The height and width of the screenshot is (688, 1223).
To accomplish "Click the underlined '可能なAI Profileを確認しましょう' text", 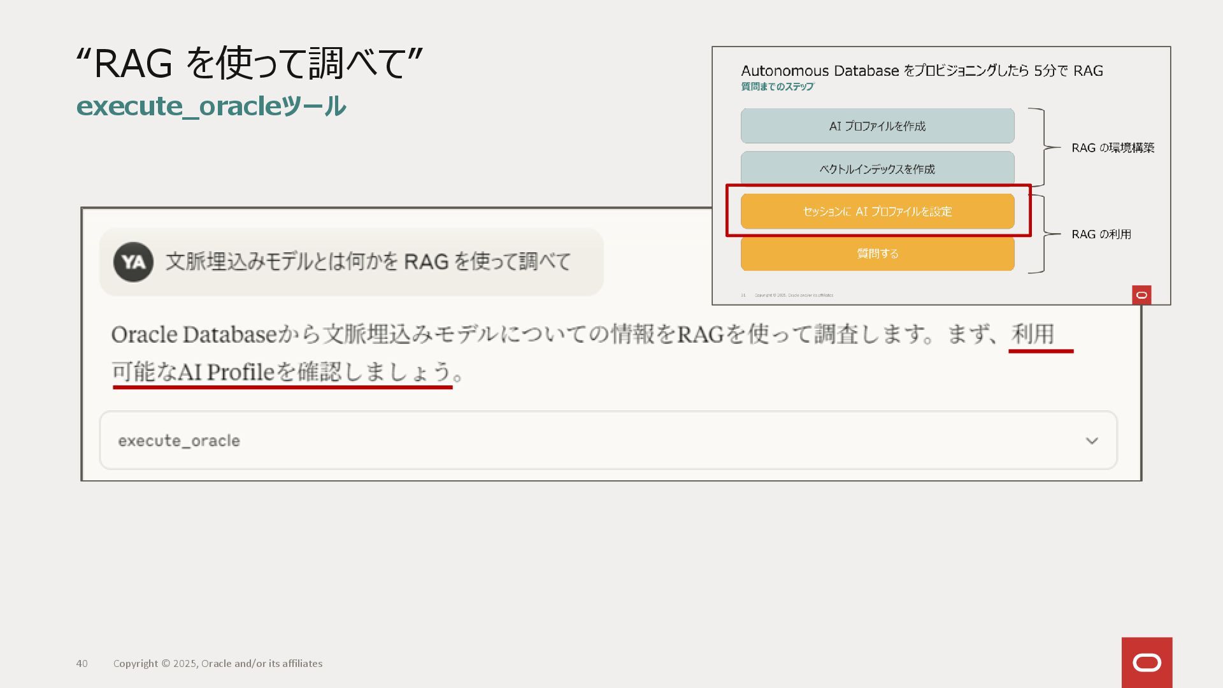I will point(282,372).
